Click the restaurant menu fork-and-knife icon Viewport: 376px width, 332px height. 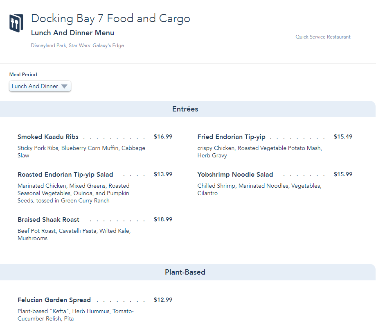coord(16,23)
